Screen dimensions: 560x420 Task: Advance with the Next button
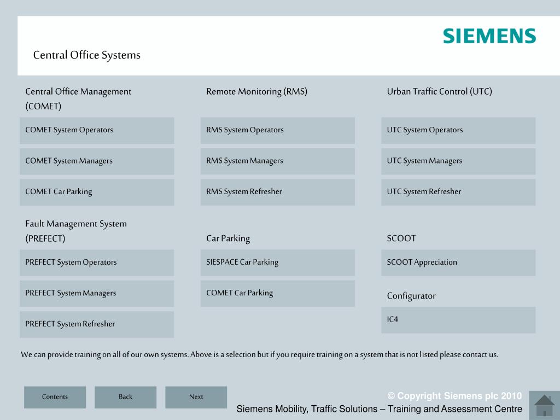(196, 397)
